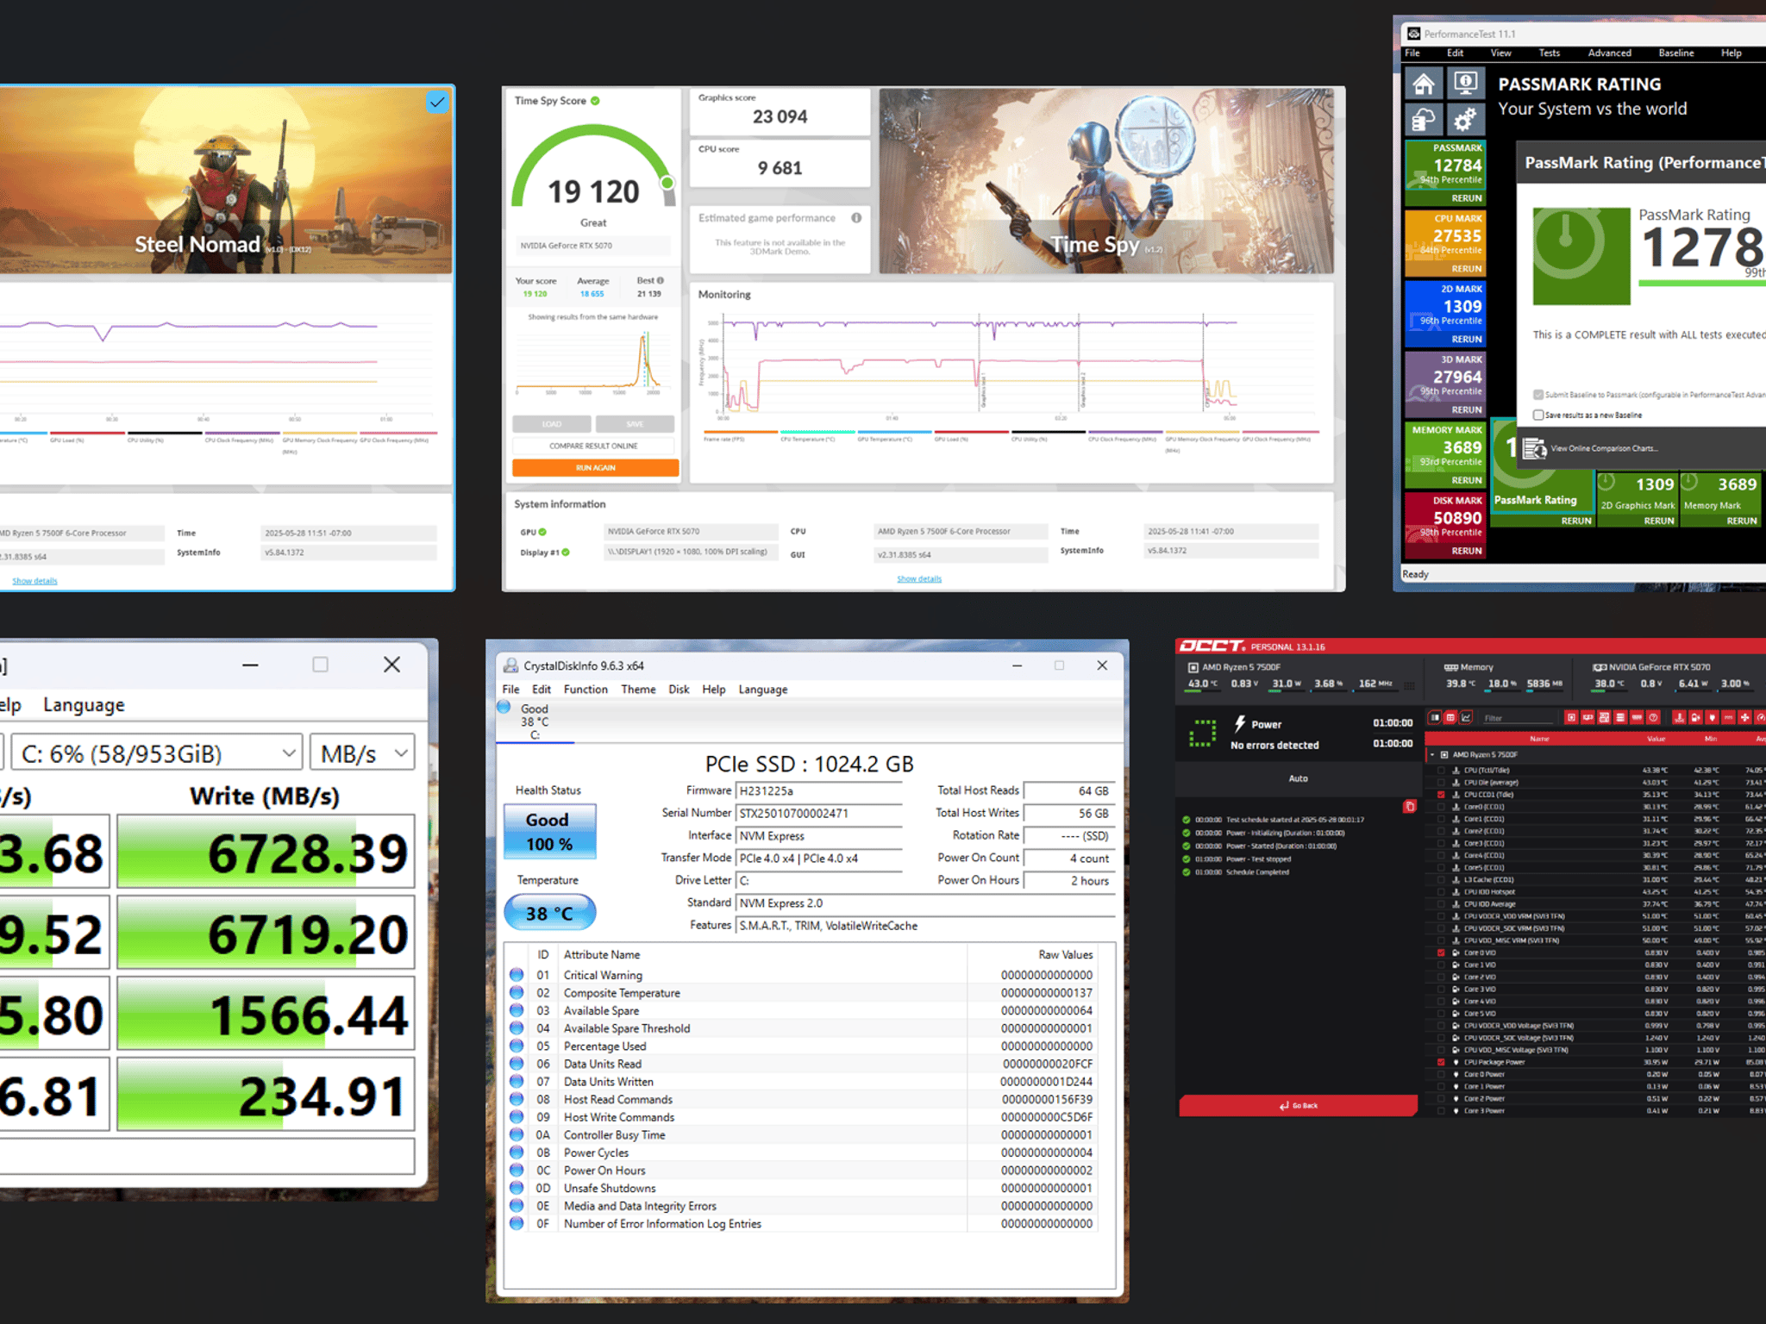Open CrystalDiskInfo Theme menu
The height and width of the screenshot is (1324, 1766).
(638, 689)
